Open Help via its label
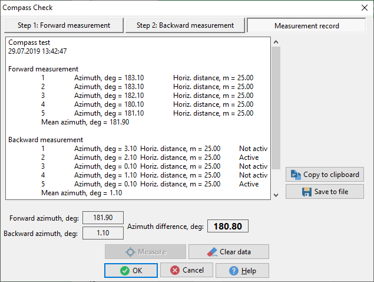The width and height of the screenshot is (374, 282). [249, 271]
